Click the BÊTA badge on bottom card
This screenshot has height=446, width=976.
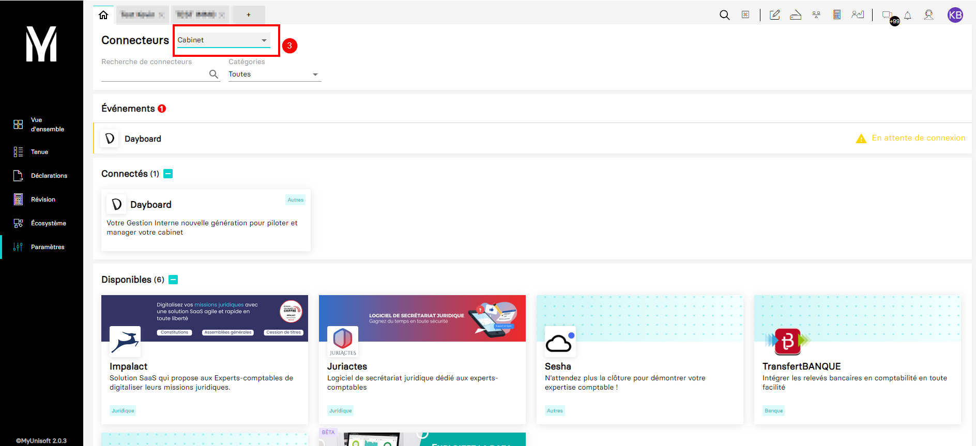point(328,432)
